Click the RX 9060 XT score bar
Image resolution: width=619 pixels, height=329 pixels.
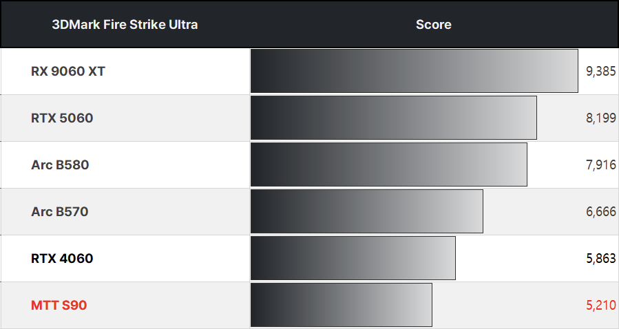(x=414, y=71)
